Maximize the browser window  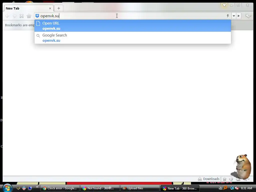(x=238, y=5)
